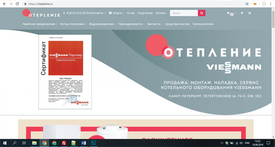
Task: Open Photoshop from the taskbar
Action: [x=94, y=143]
